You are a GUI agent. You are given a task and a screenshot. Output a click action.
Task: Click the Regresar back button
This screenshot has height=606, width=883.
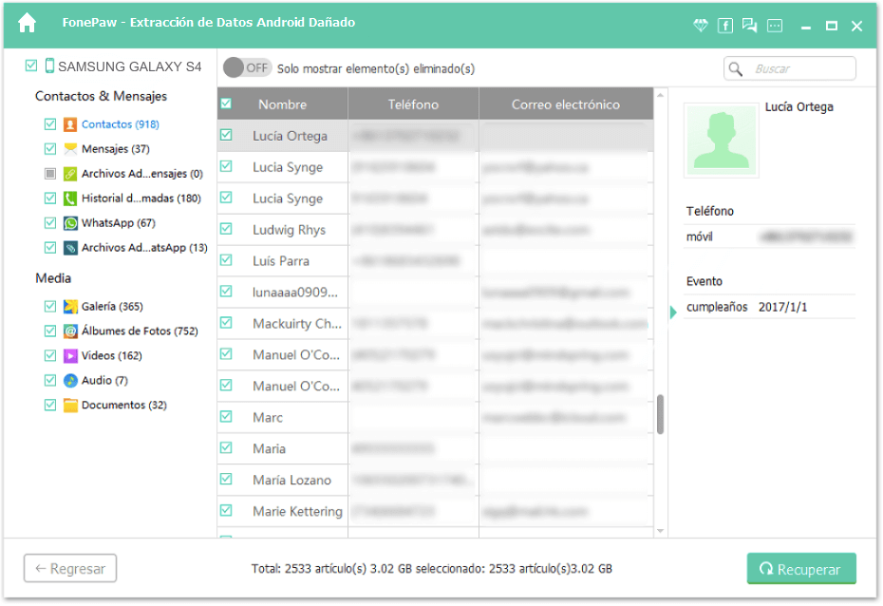tap(70, 568)
